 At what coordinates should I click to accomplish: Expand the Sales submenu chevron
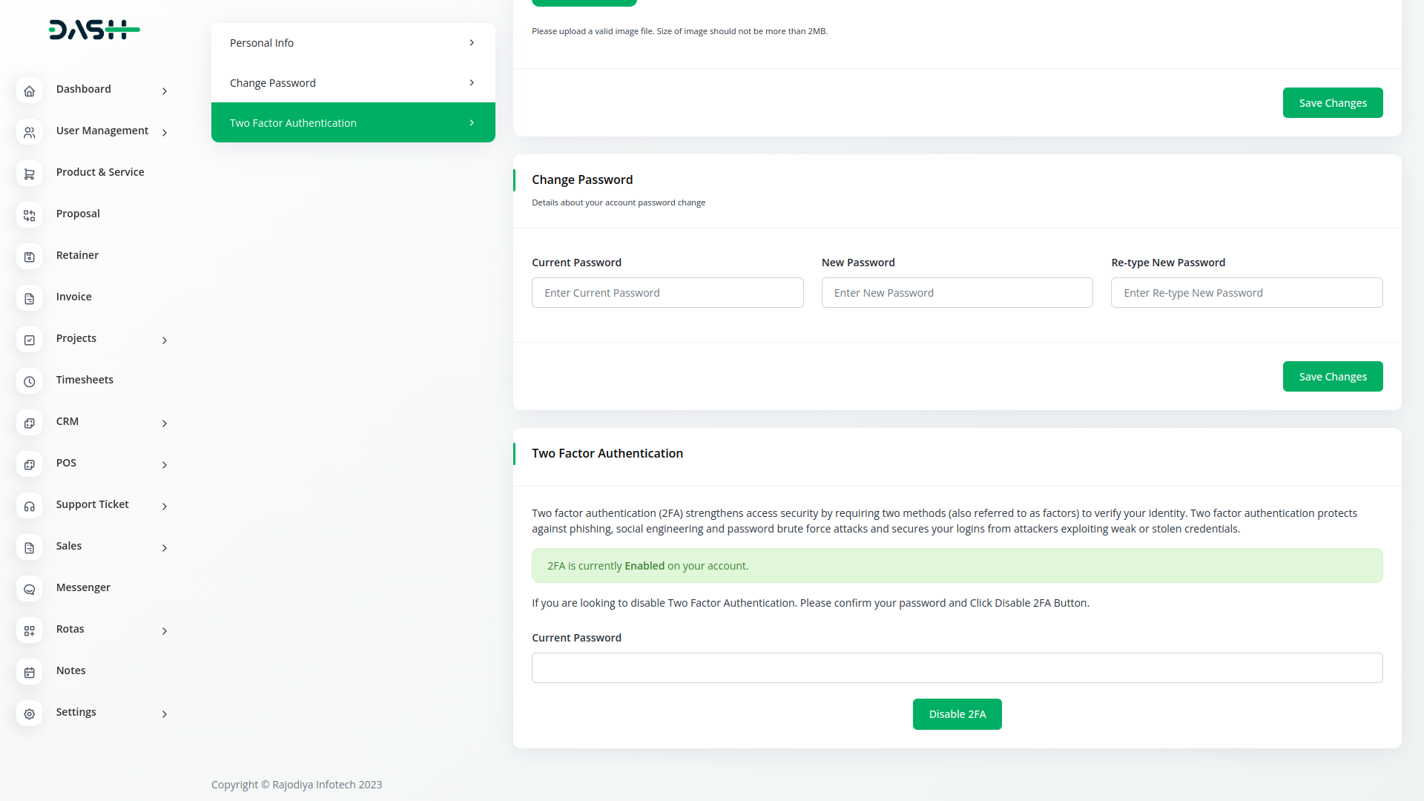[x=165, y=547]
